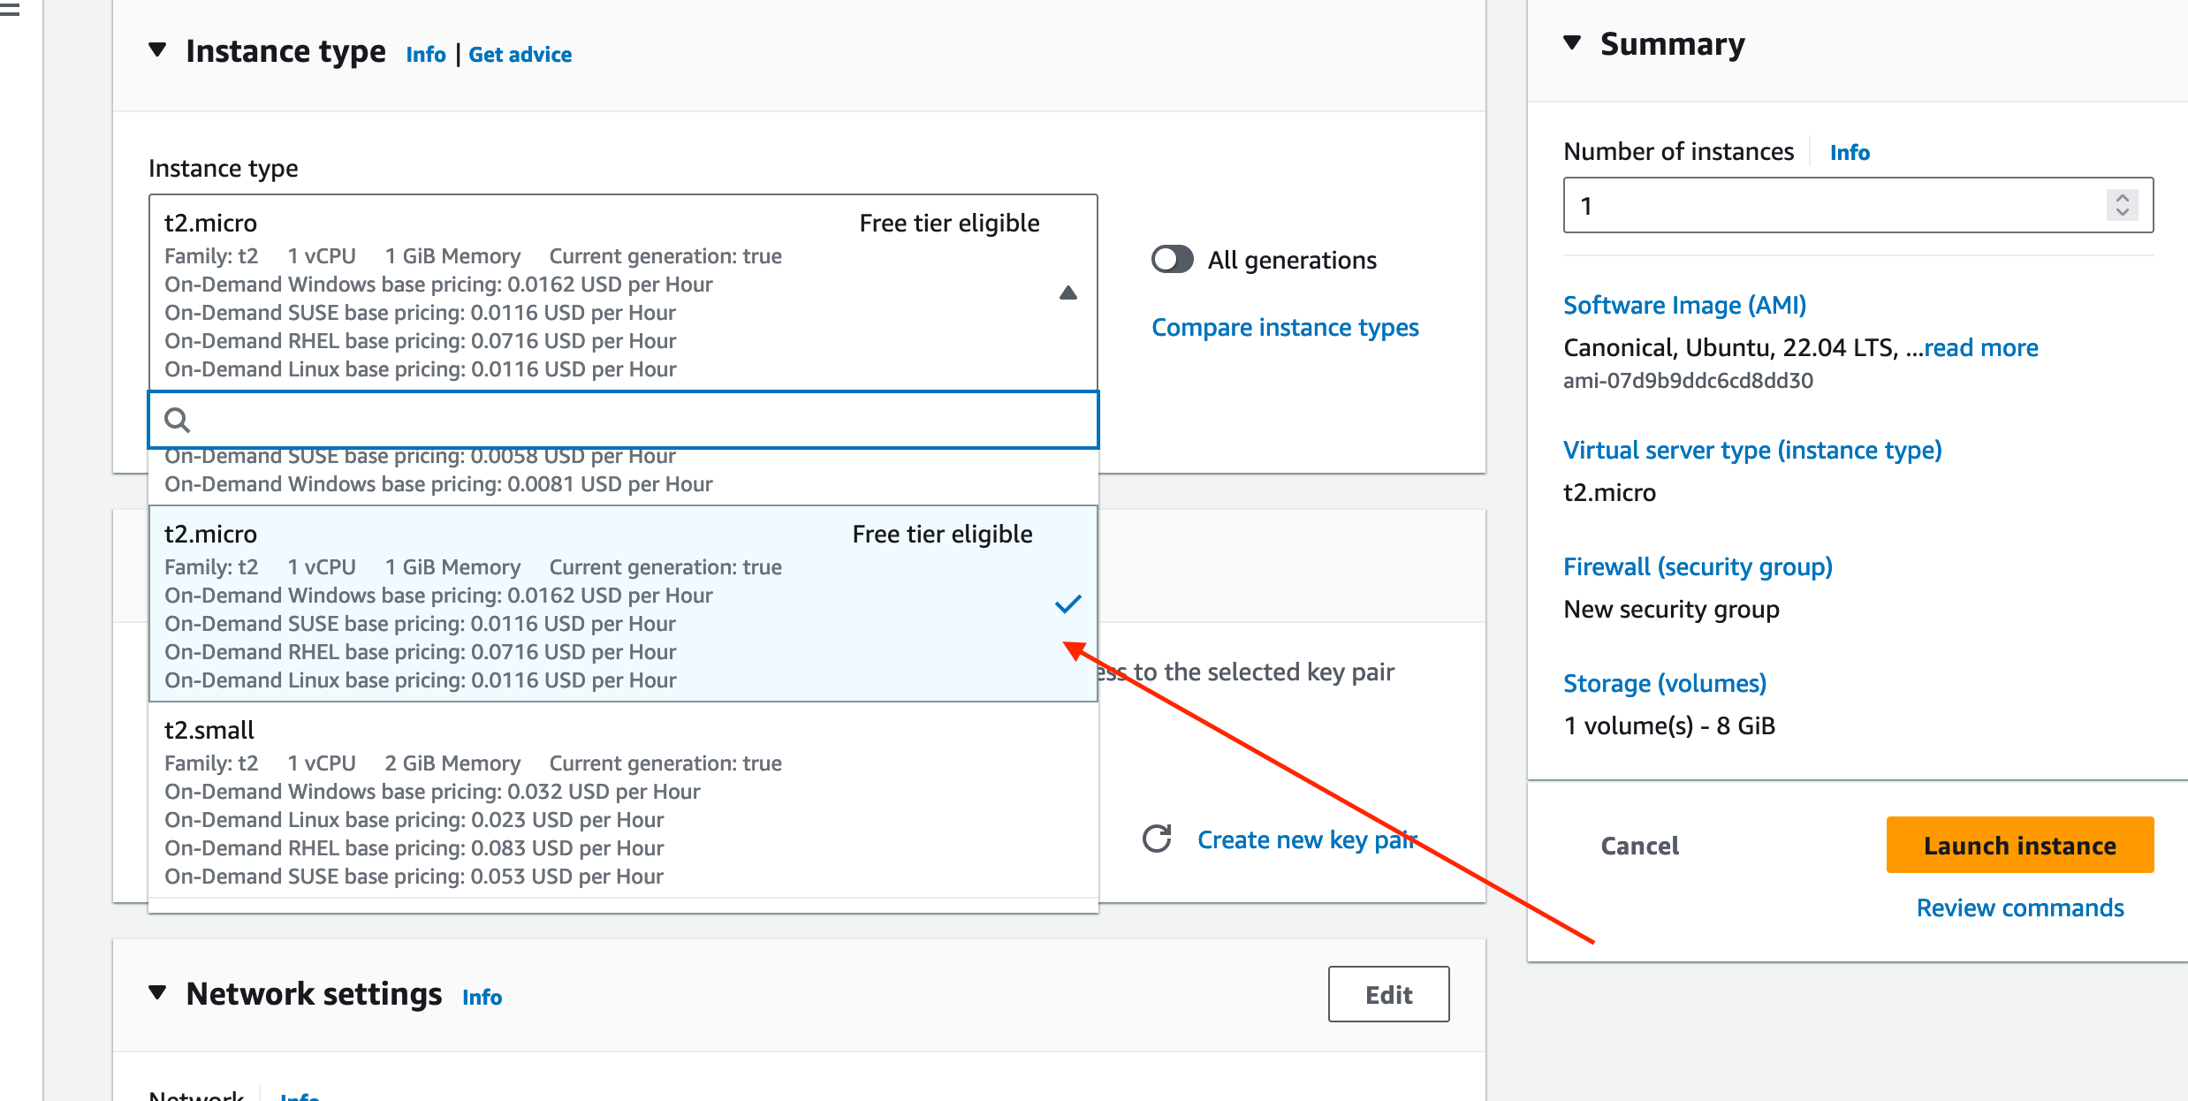Open the hamburger navigation menu
Screen dimensions: 2188x1101
pos(11,11)
